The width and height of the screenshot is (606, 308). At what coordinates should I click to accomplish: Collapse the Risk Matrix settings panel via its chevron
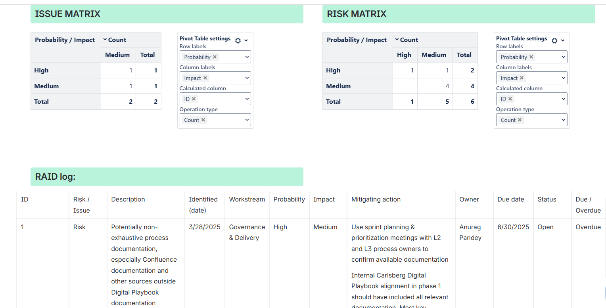coord(563,41)
